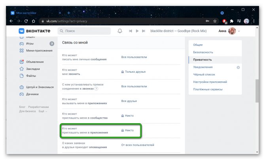The height and width of the screenshot is (160, 265).
Task: Open the notifications bell
Action: click(x=120, y=31)
